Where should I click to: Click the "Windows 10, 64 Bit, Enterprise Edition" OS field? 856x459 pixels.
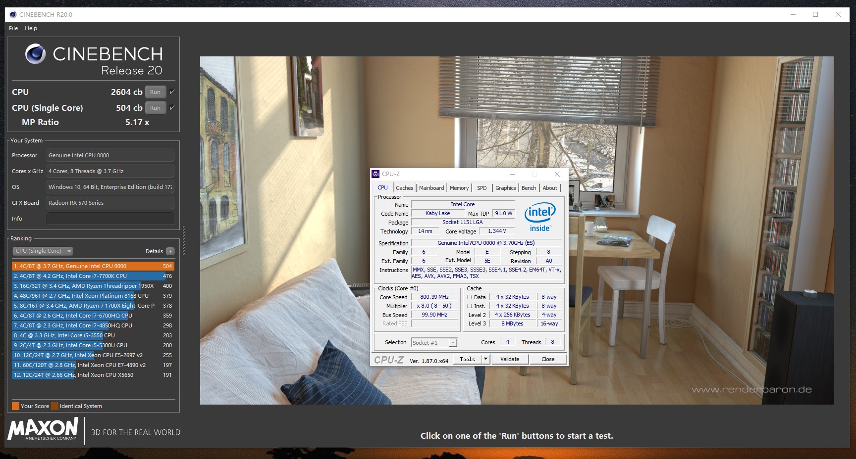(110, 187)
